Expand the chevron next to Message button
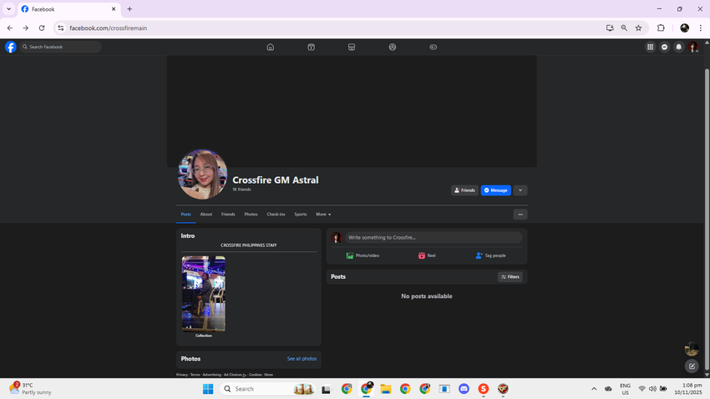Screen dimensions: 710x399 520,190
